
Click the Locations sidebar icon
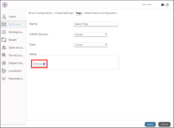tap(4, 71)
